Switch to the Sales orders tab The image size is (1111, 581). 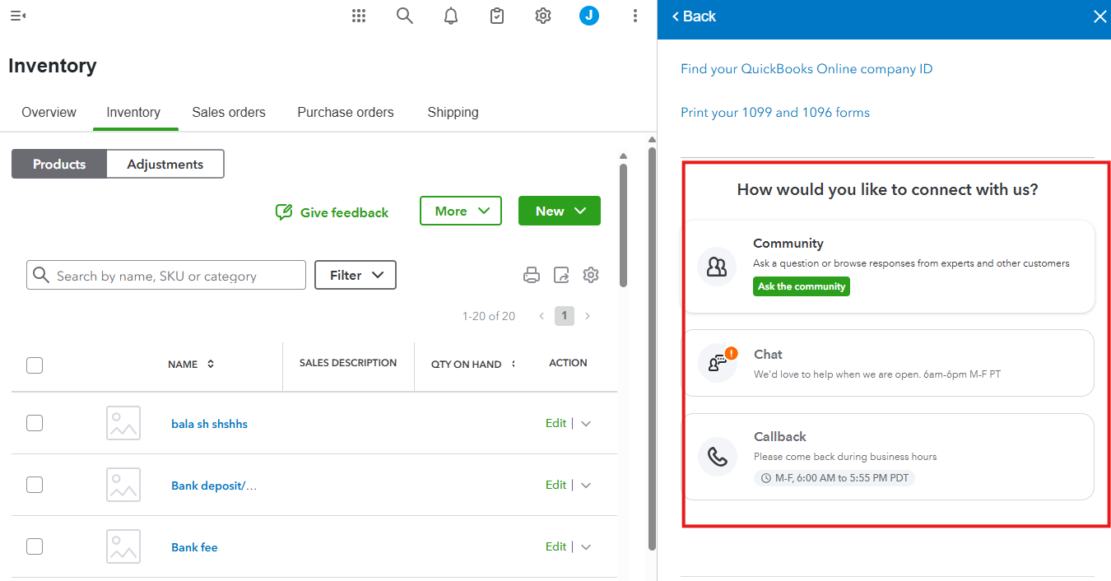(229, 112)
